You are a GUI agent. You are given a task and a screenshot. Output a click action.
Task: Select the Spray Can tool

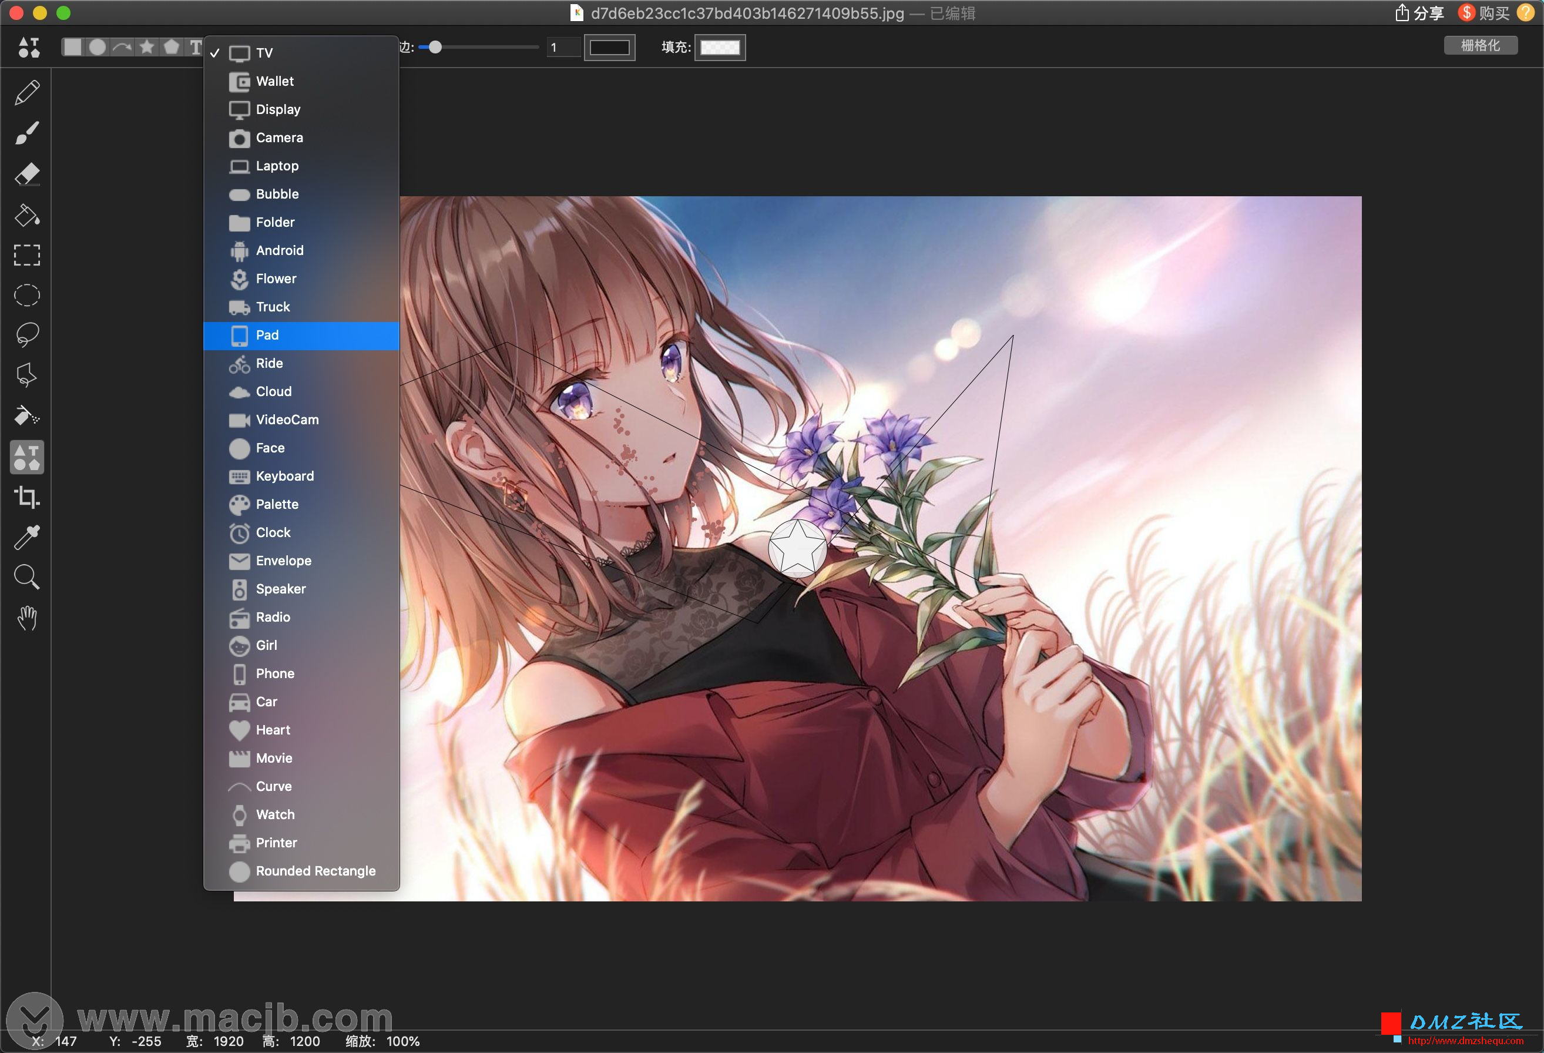click(26, 417)
